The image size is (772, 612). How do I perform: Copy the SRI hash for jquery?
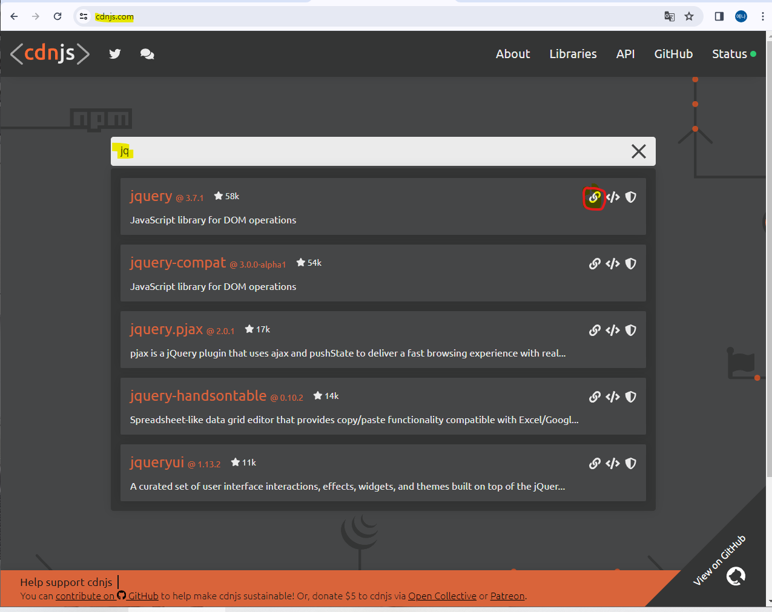[631, 197]
